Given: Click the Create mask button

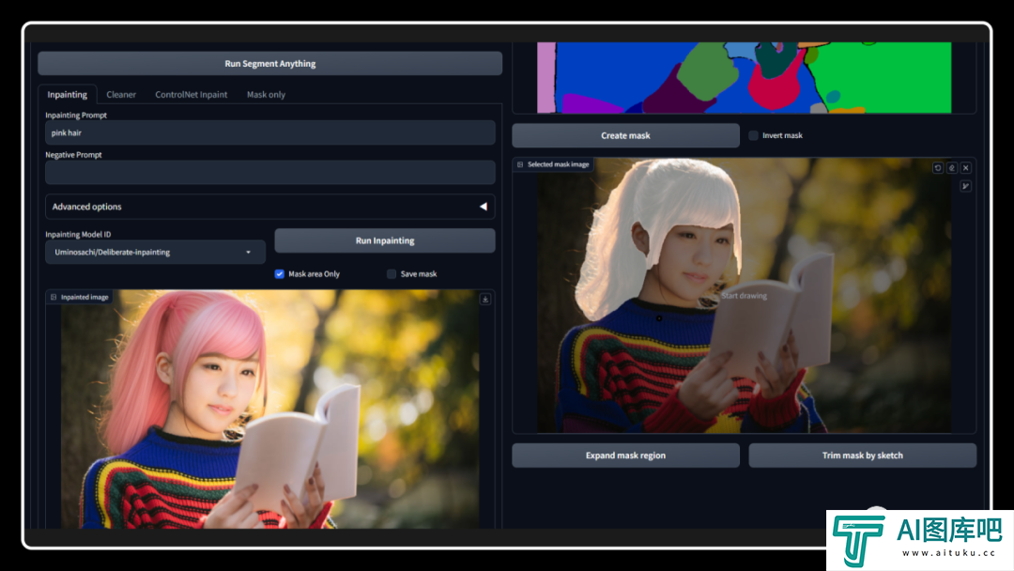Looking at the screenshot, I should pyautogui.click(x=625, y=136).
